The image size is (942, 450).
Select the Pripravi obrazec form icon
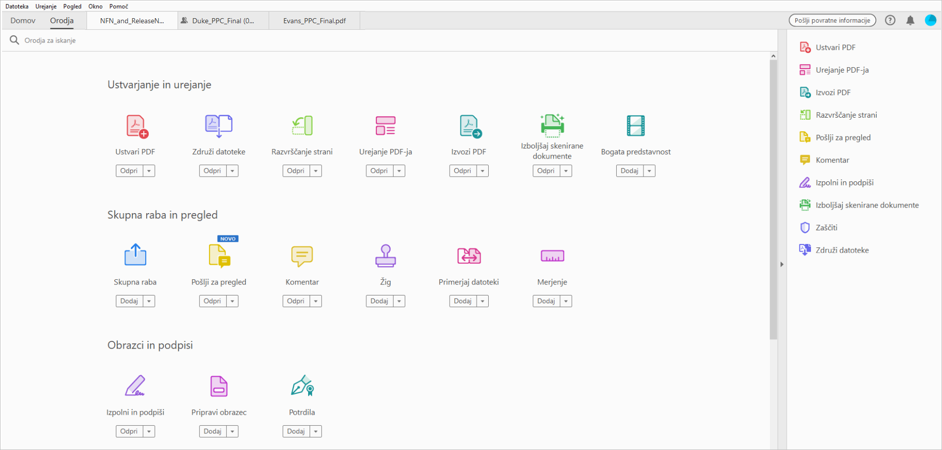(x=219, y=386)
